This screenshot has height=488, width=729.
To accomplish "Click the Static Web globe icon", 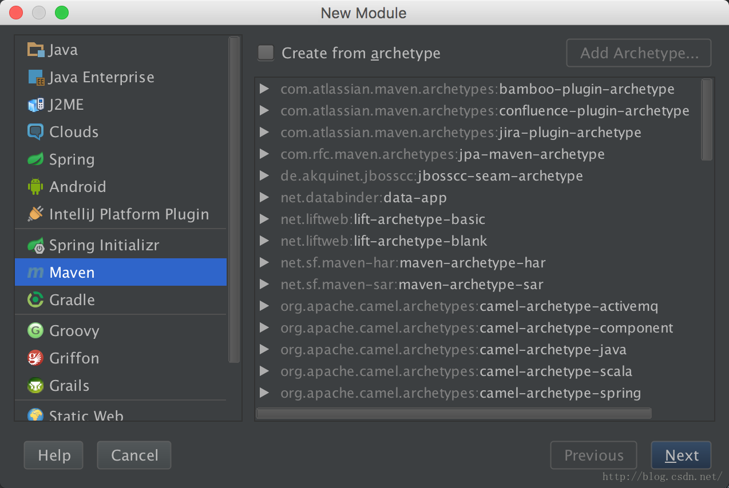I will click(35, 414).
